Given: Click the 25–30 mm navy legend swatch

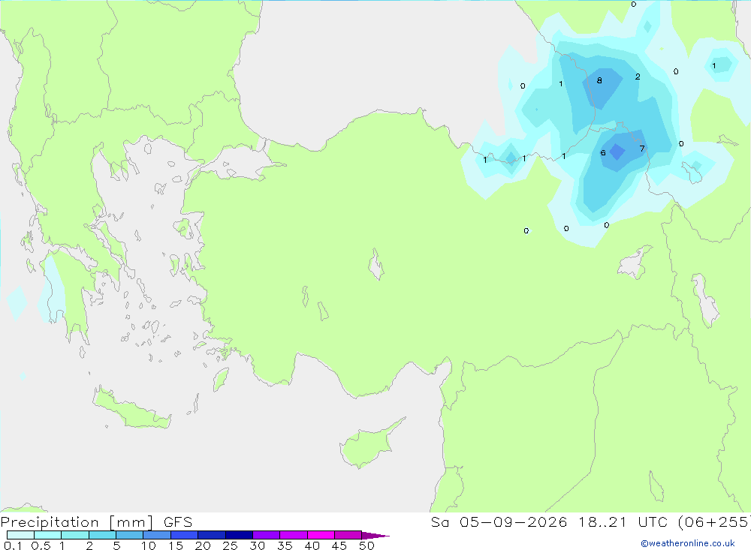Looking at the screenshot, I should click(239, 535).
